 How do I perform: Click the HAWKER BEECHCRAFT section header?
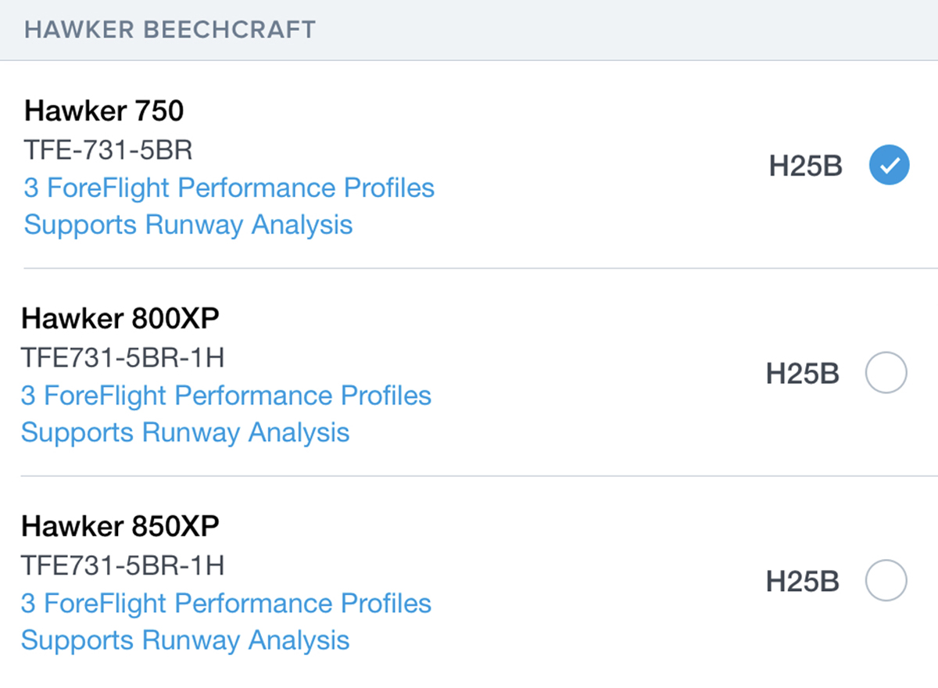pyautogui.click(x=170, y=30)
